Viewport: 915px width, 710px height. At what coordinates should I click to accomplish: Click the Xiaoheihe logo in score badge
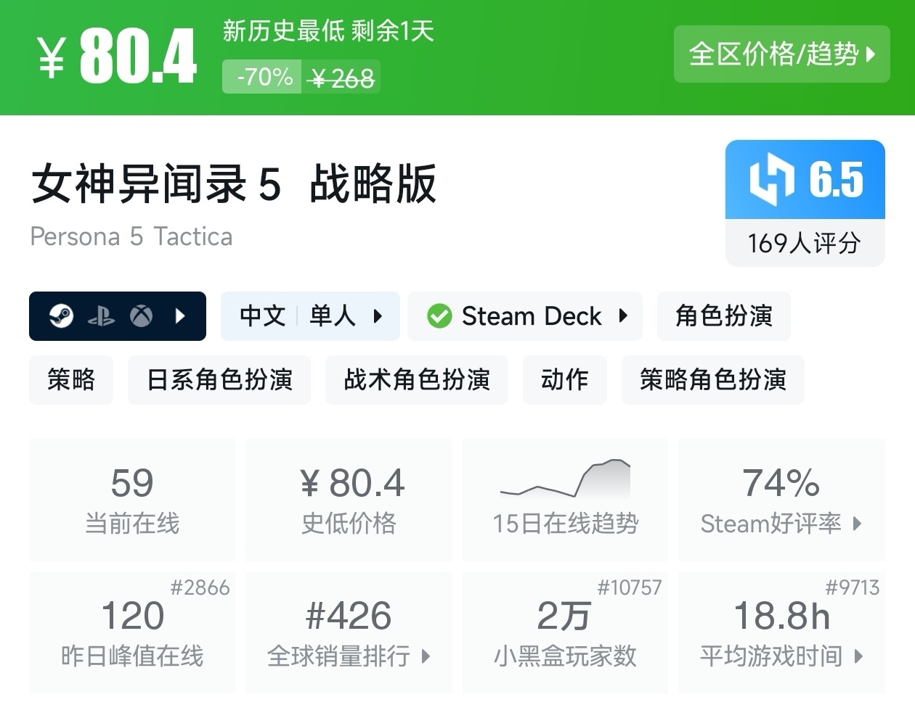[x=771, y=179]
